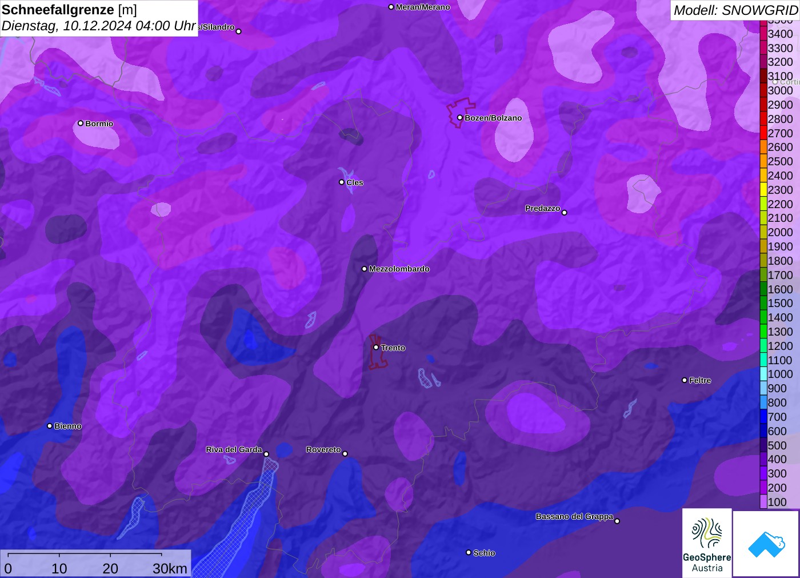Click the Predazzo marker point
The width and height of the screenshot is (800, 578).
pyautogui.click(x=565, y=213)
